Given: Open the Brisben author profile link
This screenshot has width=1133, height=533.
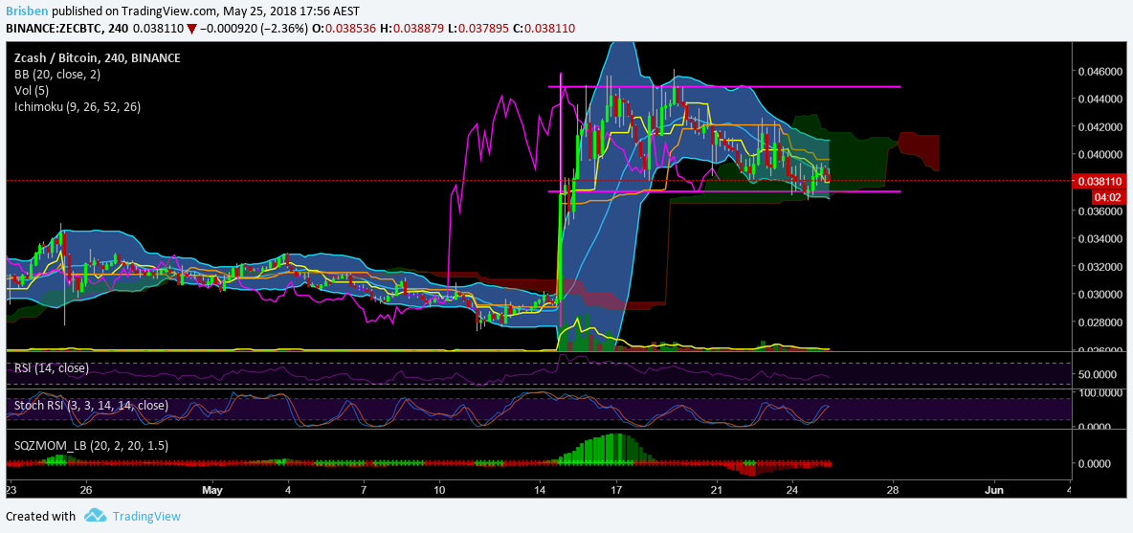Looking at the screenshot, I should tap(28, 11).
